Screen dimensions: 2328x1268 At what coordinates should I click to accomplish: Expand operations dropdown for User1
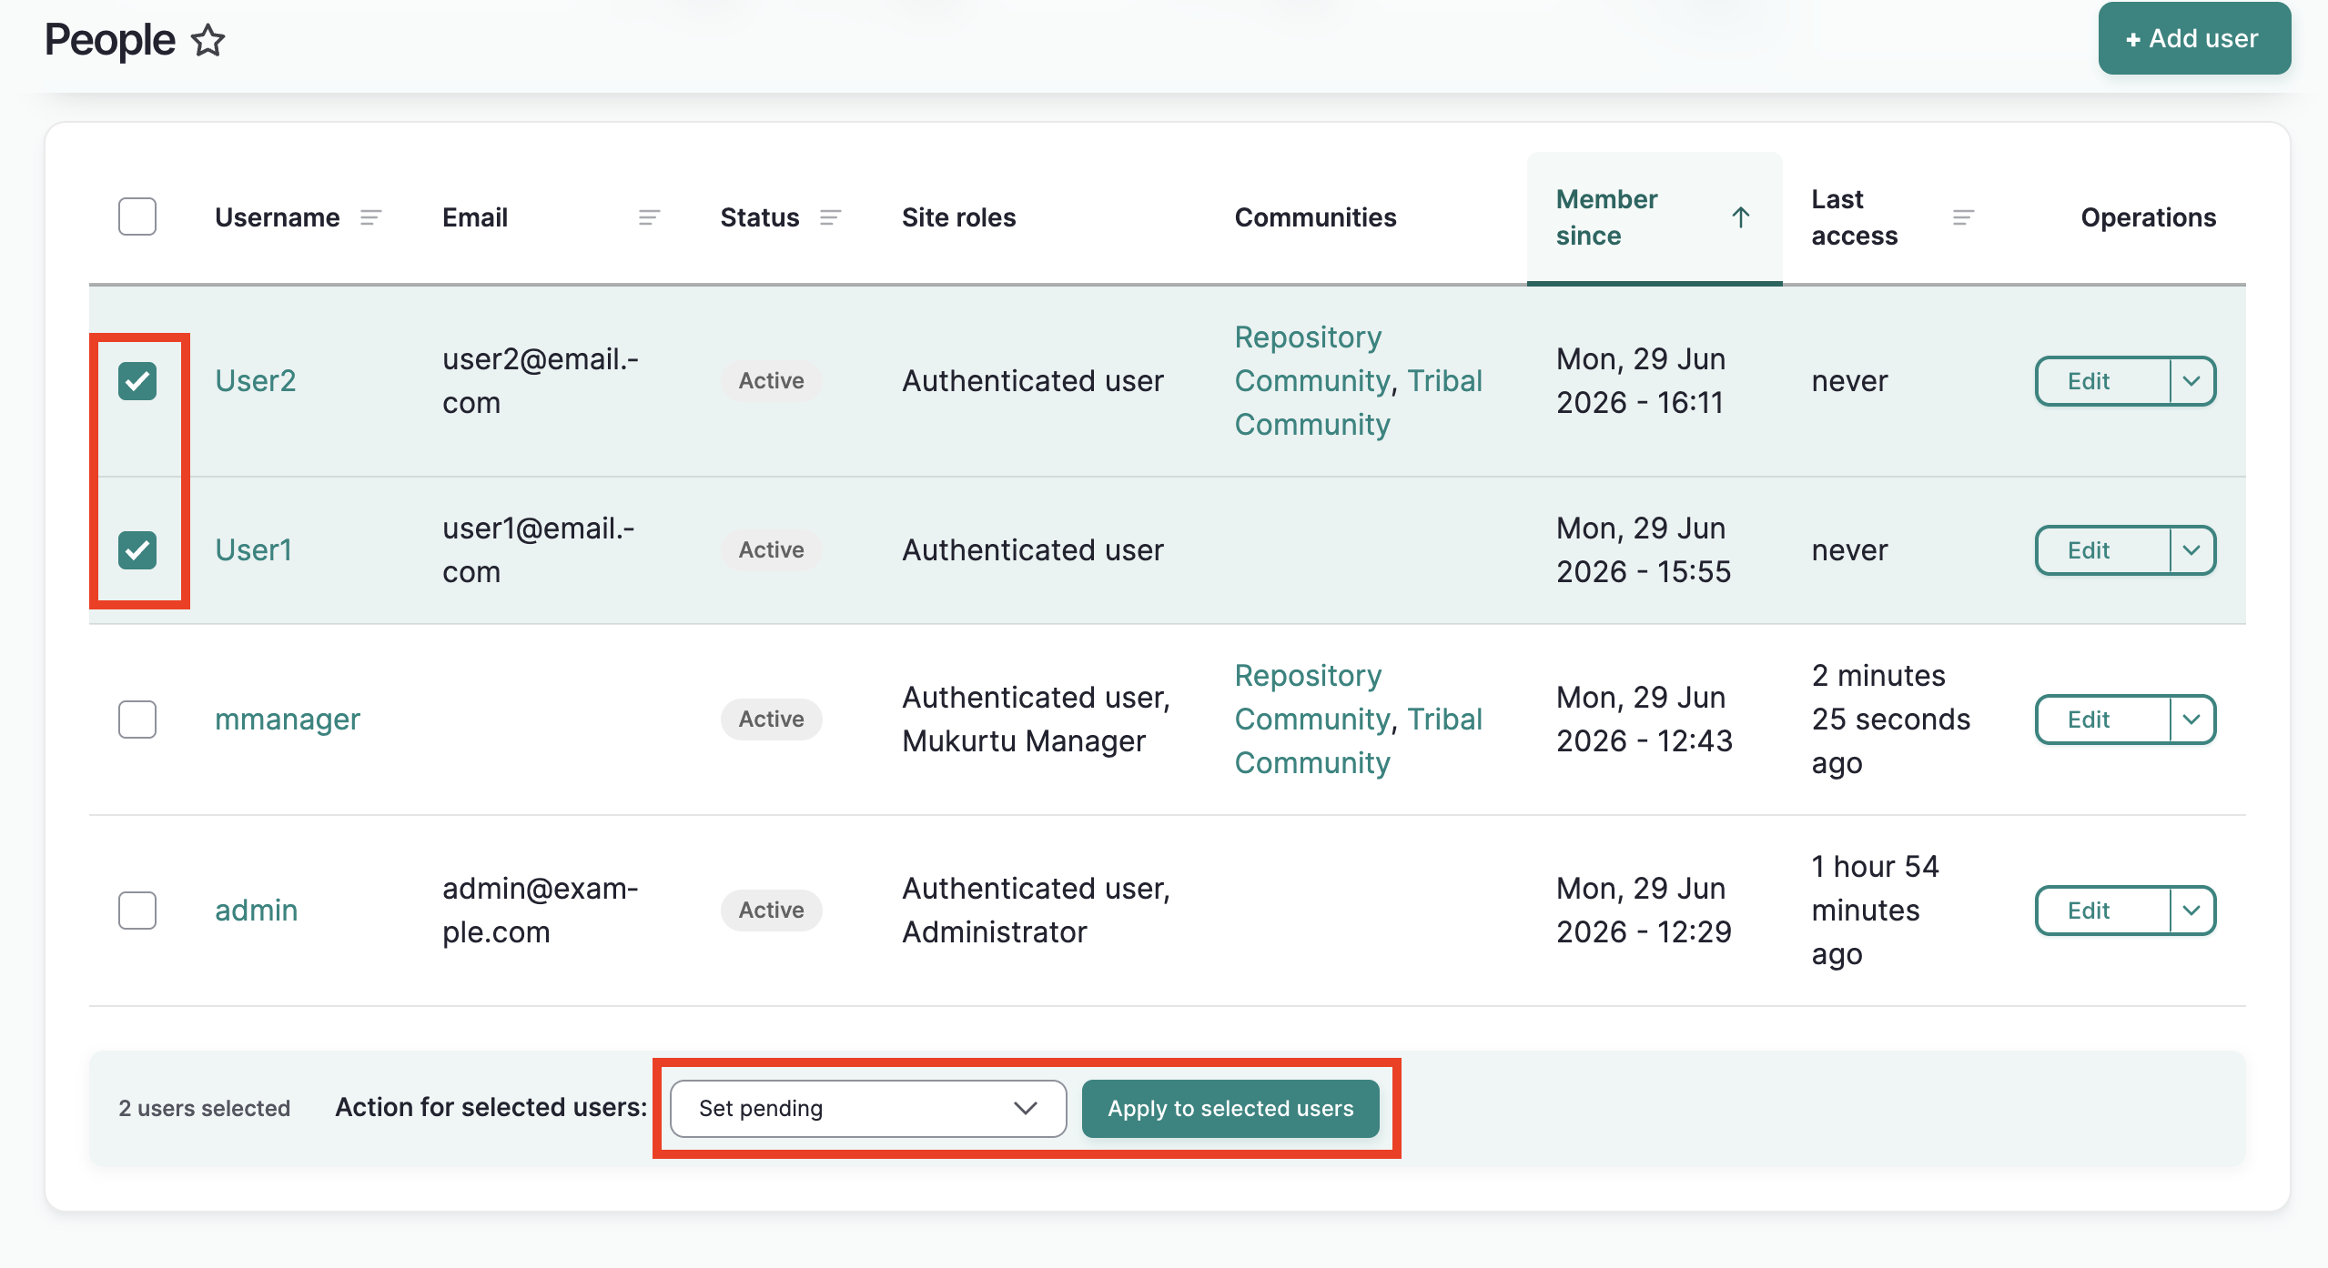(x=2191, y=550)
